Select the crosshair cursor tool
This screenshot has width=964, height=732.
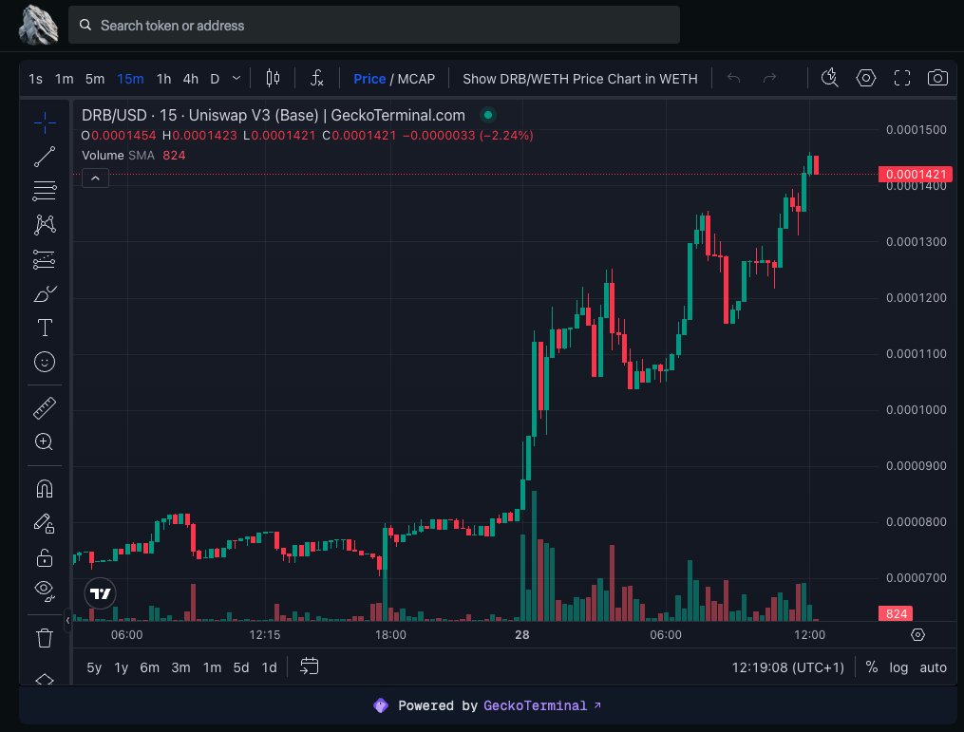coord(45,122)
